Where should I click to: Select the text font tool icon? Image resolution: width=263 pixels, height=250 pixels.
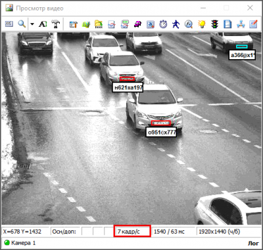(x=43, y=24)
